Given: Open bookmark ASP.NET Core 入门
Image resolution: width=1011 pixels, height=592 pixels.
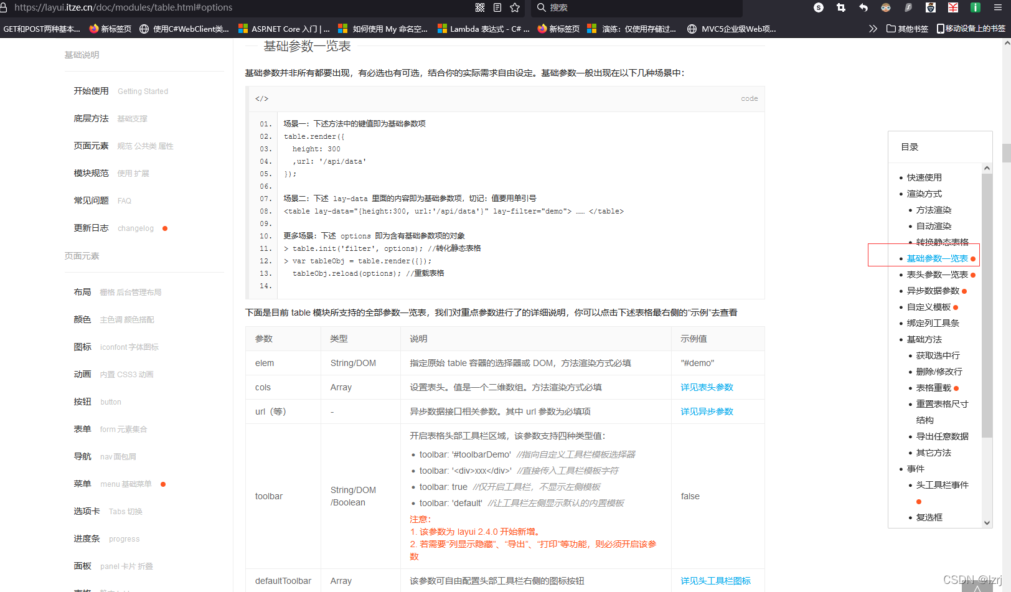Looking at the screenshot, I should click(284, 29).
